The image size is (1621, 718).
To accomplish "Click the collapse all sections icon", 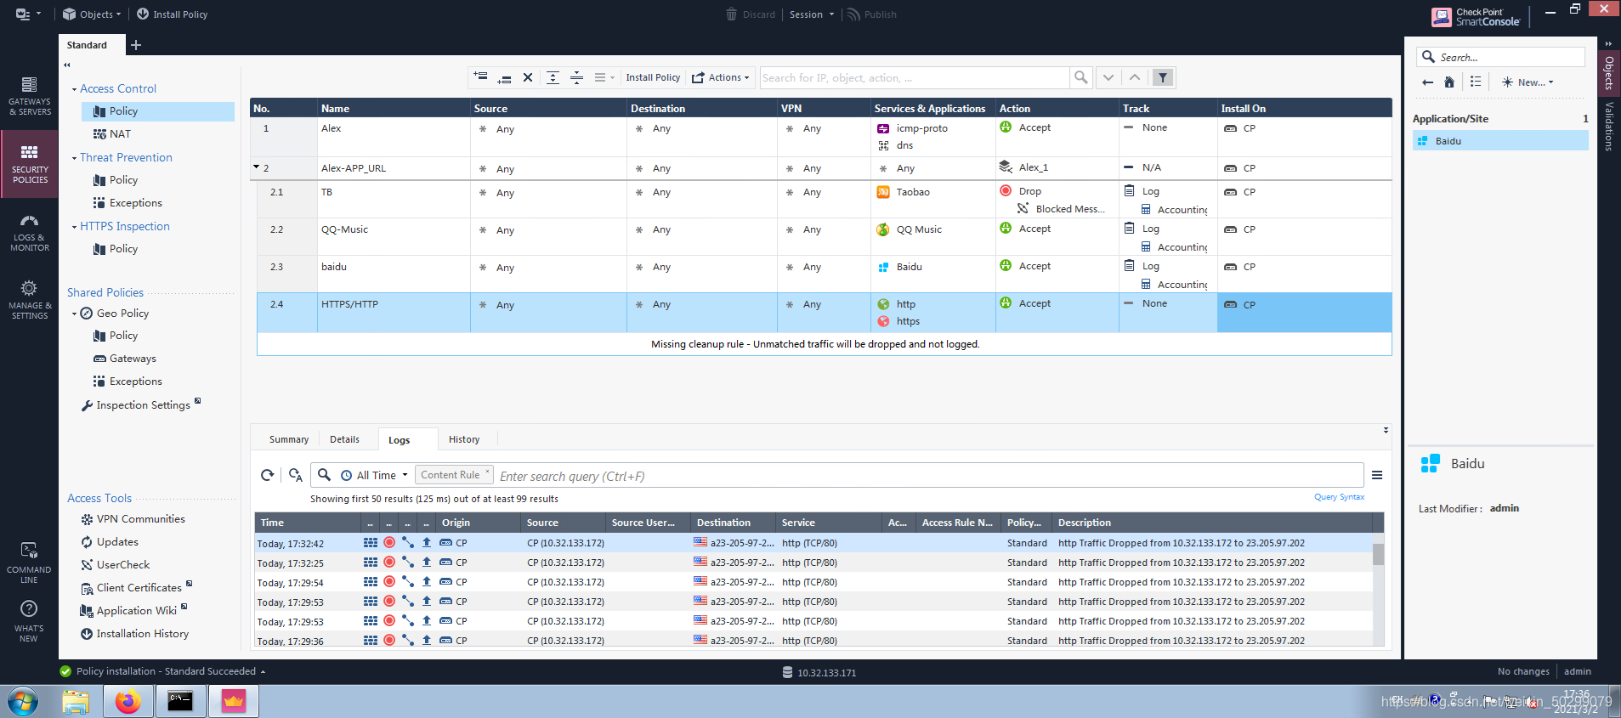I will click(576, 77).
